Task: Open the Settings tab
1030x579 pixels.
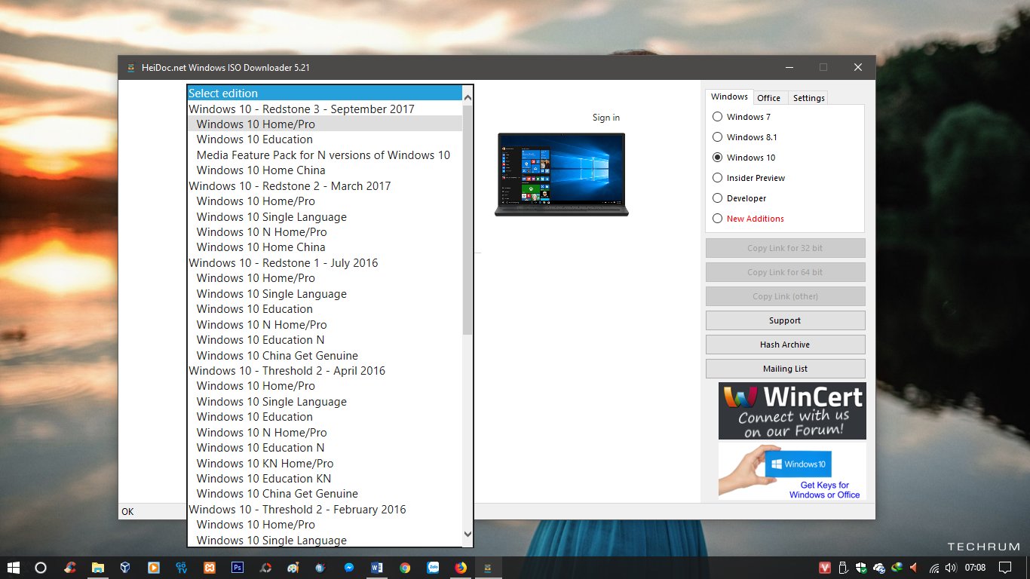Action: pos(808,98)
